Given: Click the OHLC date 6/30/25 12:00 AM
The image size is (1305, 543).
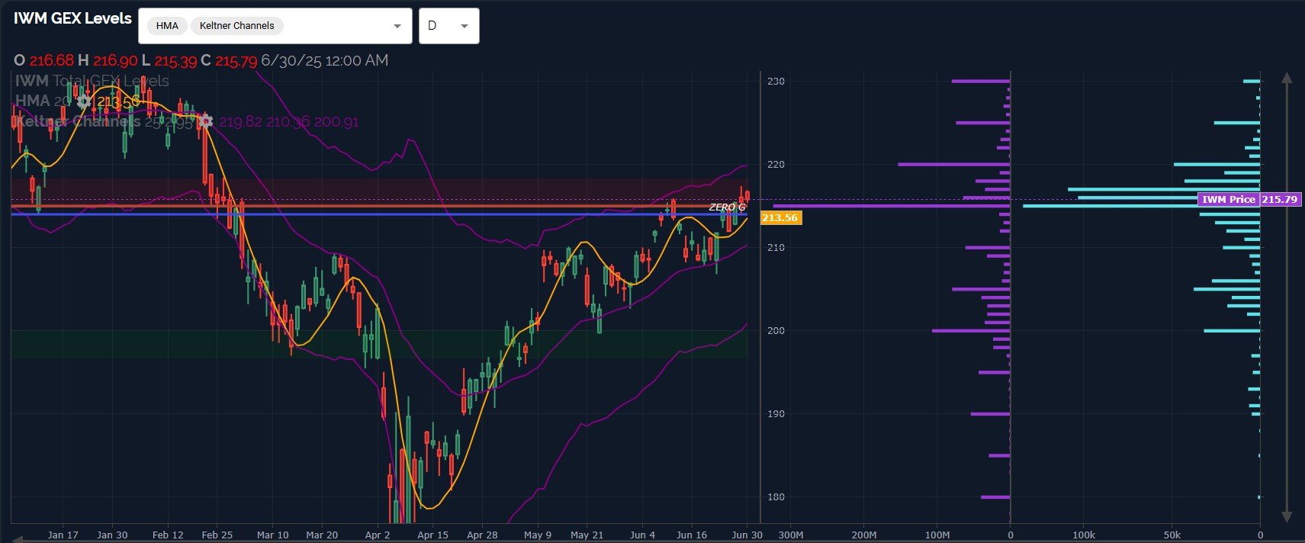Looking at the screenshot, I should point(324,60).
